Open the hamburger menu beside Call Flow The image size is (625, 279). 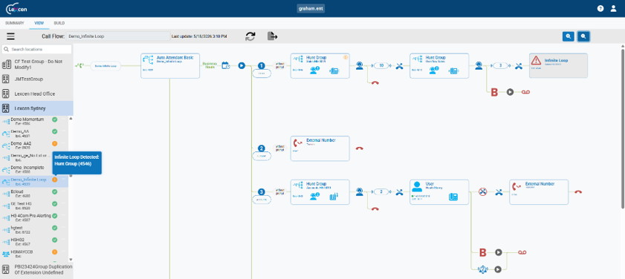(x=10, y=36)
